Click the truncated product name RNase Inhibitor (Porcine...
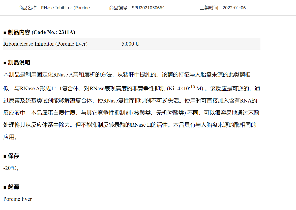 coord(67,8)
